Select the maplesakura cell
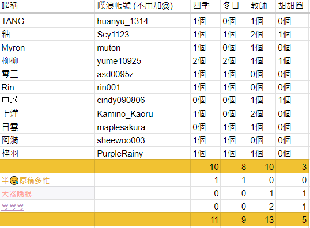310x228 pixels. pyautogui.click(x=142, y=127)
